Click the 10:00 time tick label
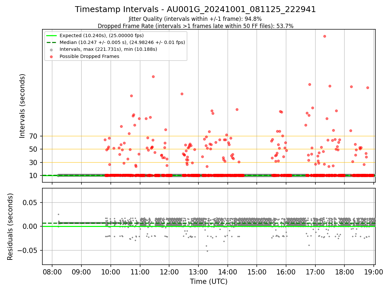Image resolution: width=391 pixels, height=293 pixels. click(x=111, y=271)
